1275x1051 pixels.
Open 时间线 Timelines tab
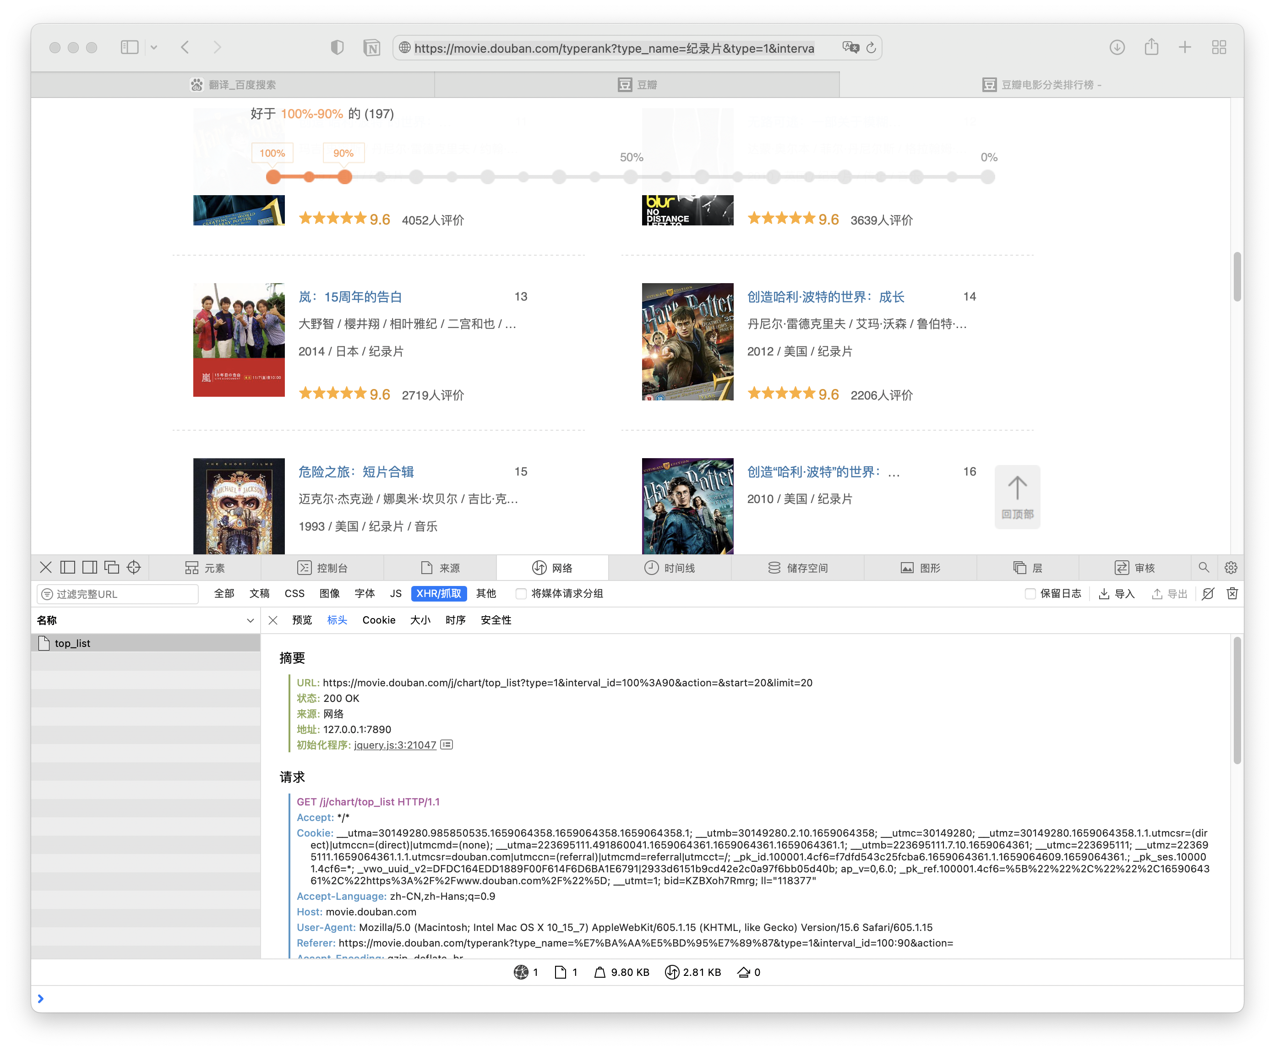tap(670, 568)
